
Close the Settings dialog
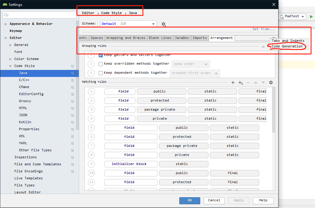(274, 4)
